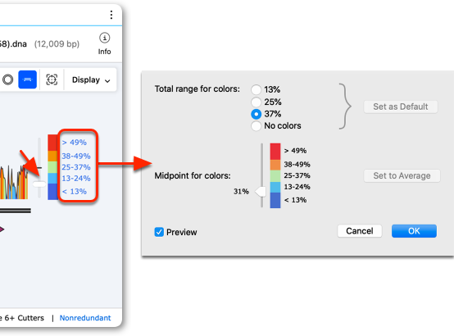
Task: Open the Display dropdown
Action: 91,80
